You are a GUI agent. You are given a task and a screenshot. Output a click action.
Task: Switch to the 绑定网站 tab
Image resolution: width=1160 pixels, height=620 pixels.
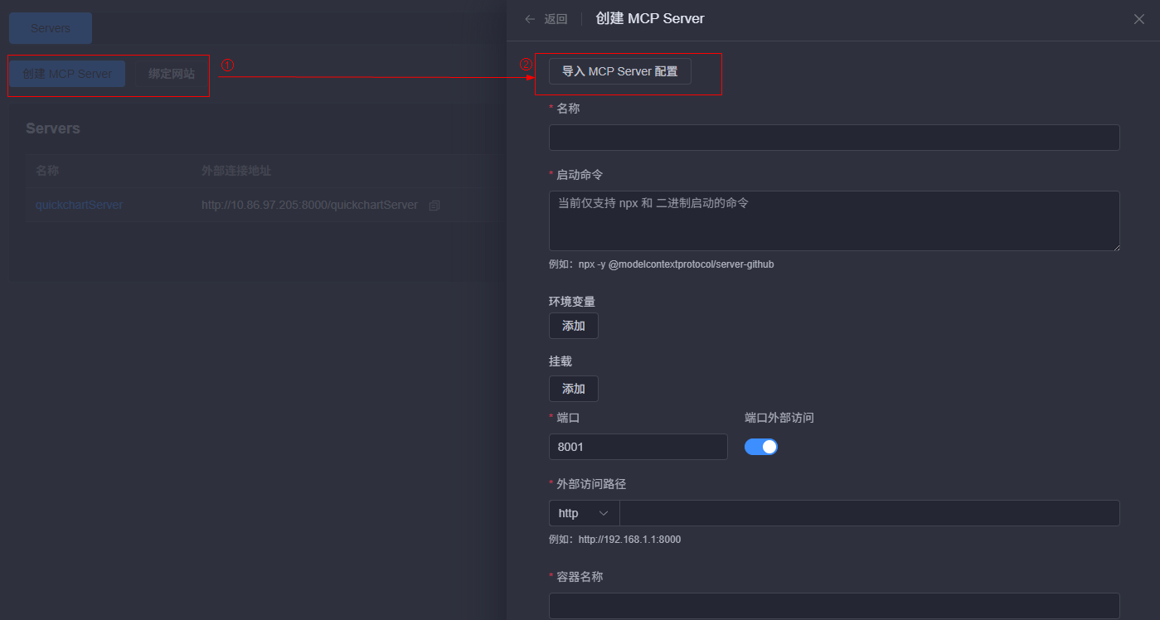tap(171, 73)
